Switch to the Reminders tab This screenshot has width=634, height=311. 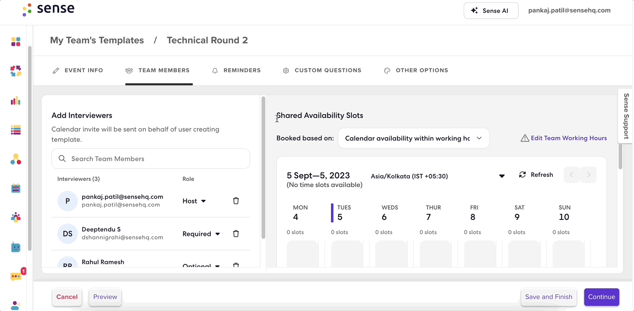click(x=237, y=70)
